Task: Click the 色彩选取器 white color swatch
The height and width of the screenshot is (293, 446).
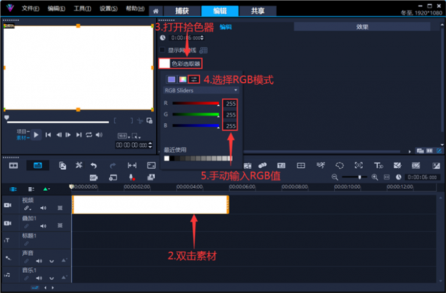Action: coord(165,64)
